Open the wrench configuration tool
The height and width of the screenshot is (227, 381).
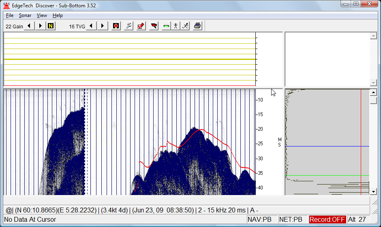click(x=128, y=26)
